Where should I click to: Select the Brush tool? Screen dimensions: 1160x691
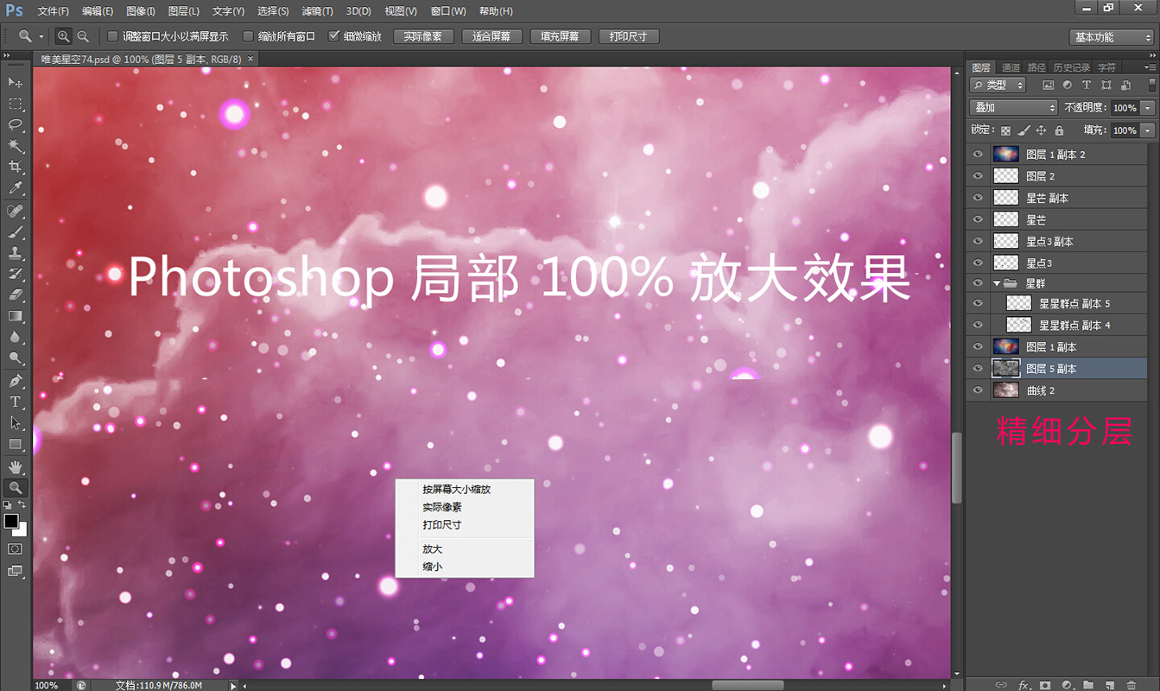[16, 233]
